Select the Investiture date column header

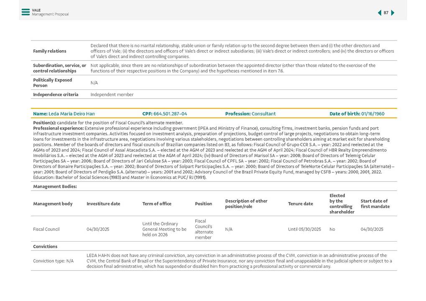pos(103,204)
